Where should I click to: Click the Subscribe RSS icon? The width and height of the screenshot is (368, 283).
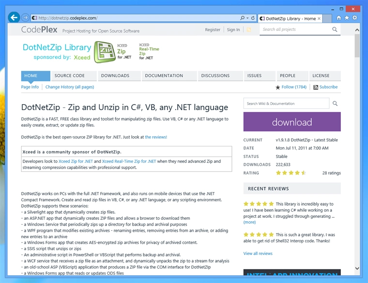pyautogui.click(x=316, y=87)
